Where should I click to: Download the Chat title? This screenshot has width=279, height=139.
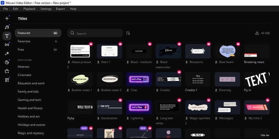pos(128,90)
